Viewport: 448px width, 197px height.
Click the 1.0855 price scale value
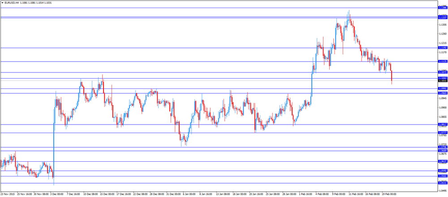[x=443, y=117]
